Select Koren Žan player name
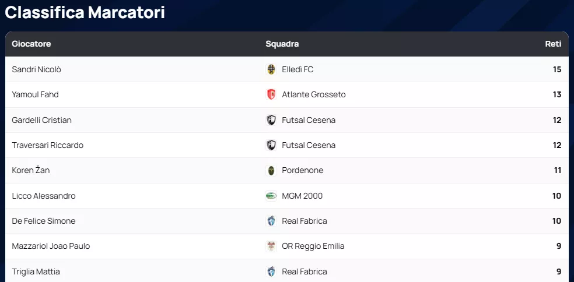Image resolution: width=574 pixels, height=282 pixels. point(31,171)
